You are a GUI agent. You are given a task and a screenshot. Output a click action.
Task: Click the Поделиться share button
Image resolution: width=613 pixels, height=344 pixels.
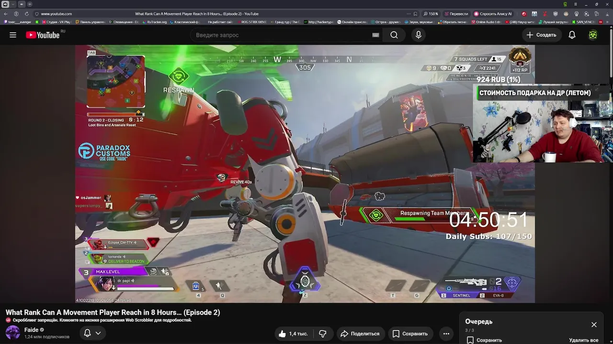(x=360, y=333)
